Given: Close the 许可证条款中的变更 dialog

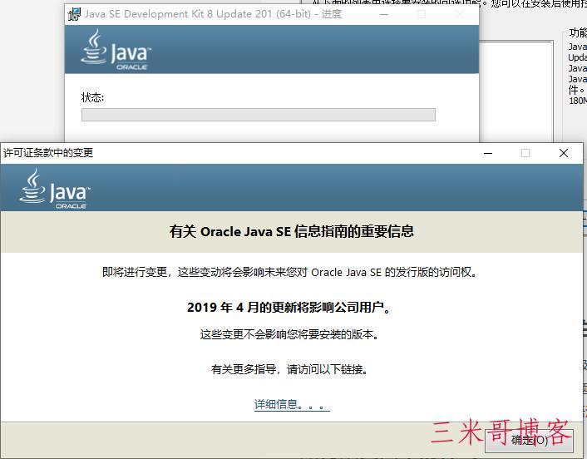Looking at the screenshot, I should (x=564, y=153).
